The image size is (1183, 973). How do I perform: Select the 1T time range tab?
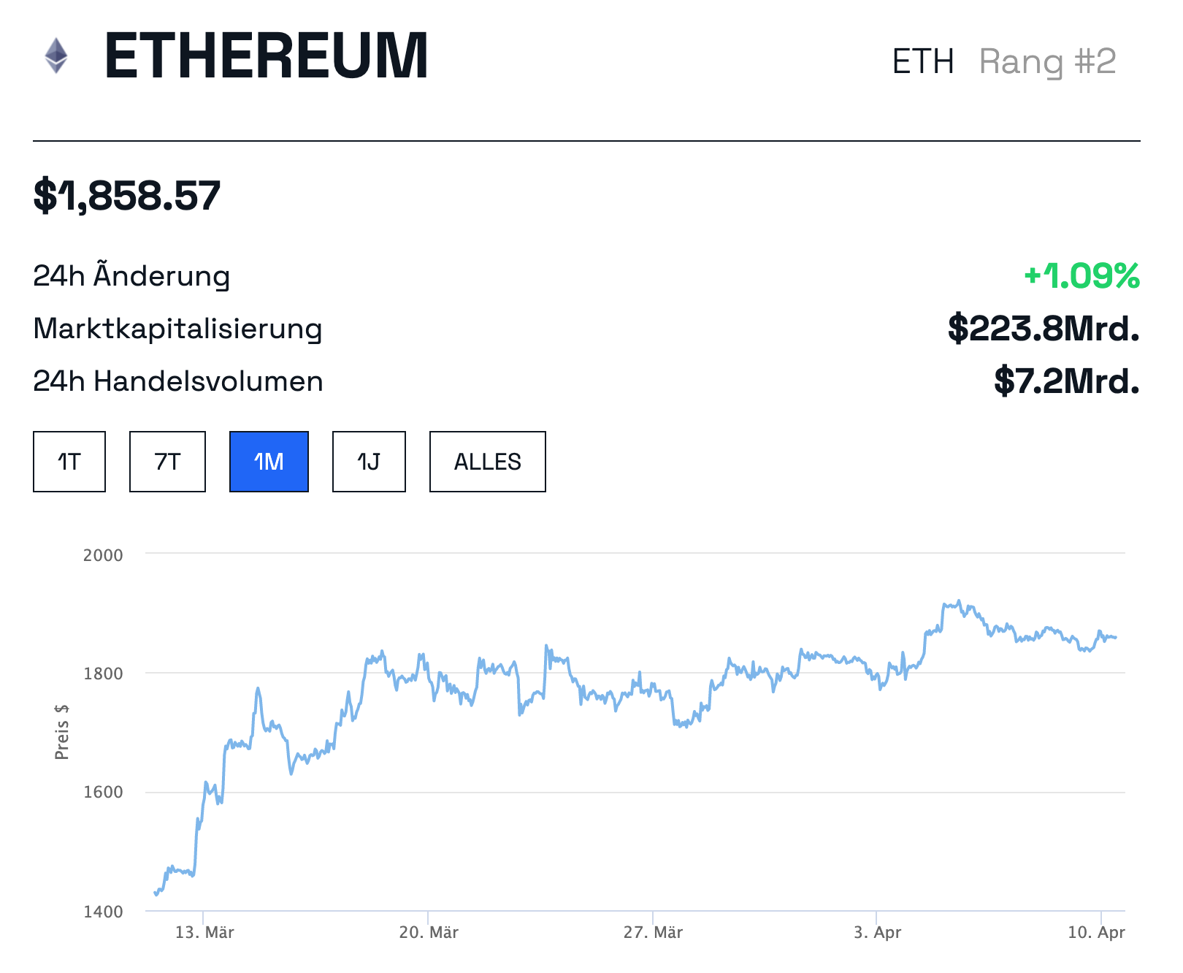pos(69,462)
